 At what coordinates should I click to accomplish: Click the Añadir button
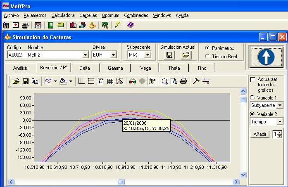(260, 134)
